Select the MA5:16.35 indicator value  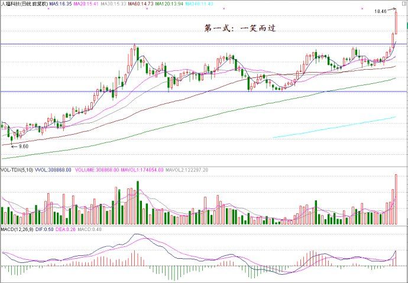click(60, 4)
